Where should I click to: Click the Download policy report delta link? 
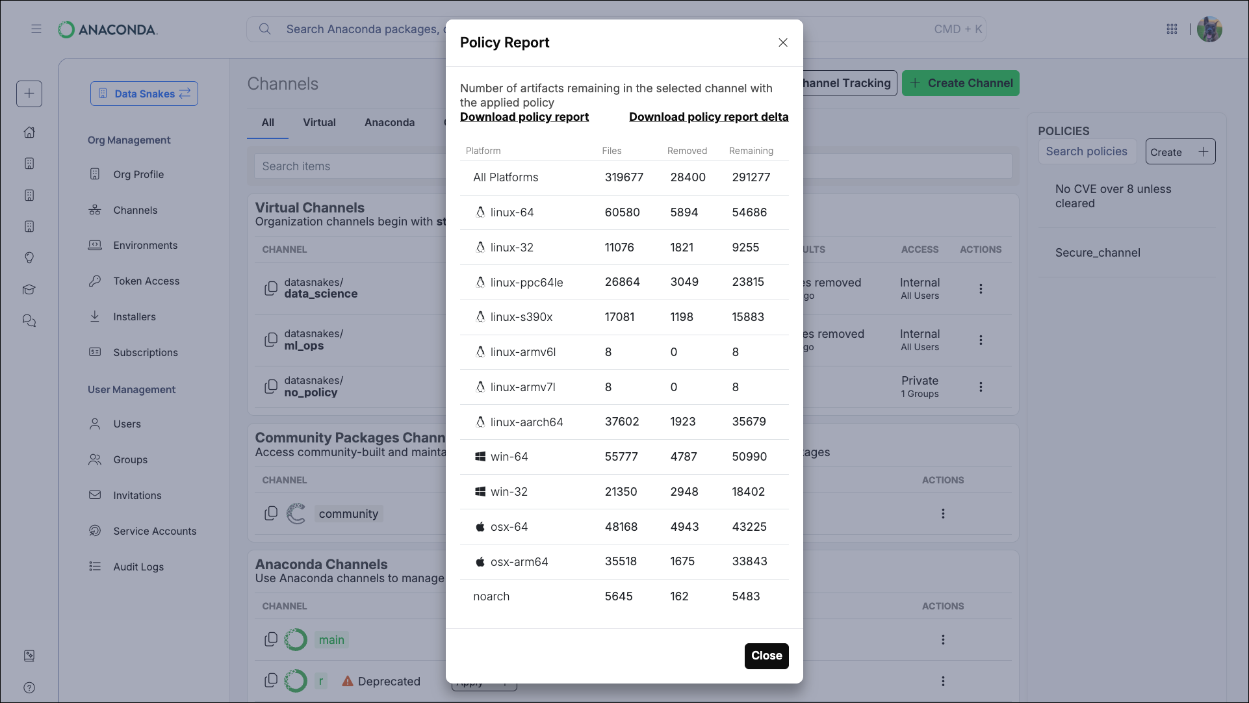(708, 117)
